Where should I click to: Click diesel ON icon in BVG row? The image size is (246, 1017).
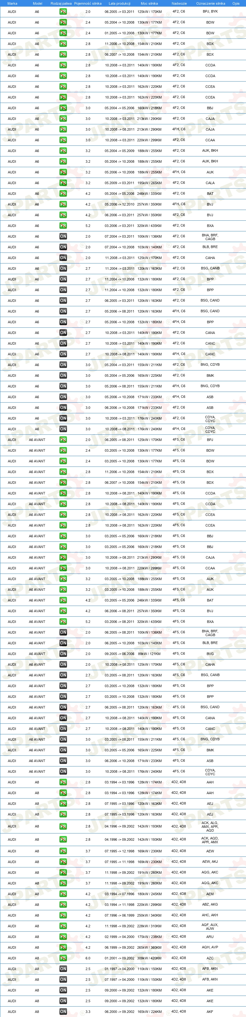pyautogui.click(x=63, y=654)
